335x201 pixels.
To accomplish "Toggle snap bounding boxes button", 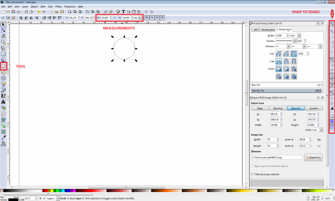I will pyautogui.click(x=332, y=31).
